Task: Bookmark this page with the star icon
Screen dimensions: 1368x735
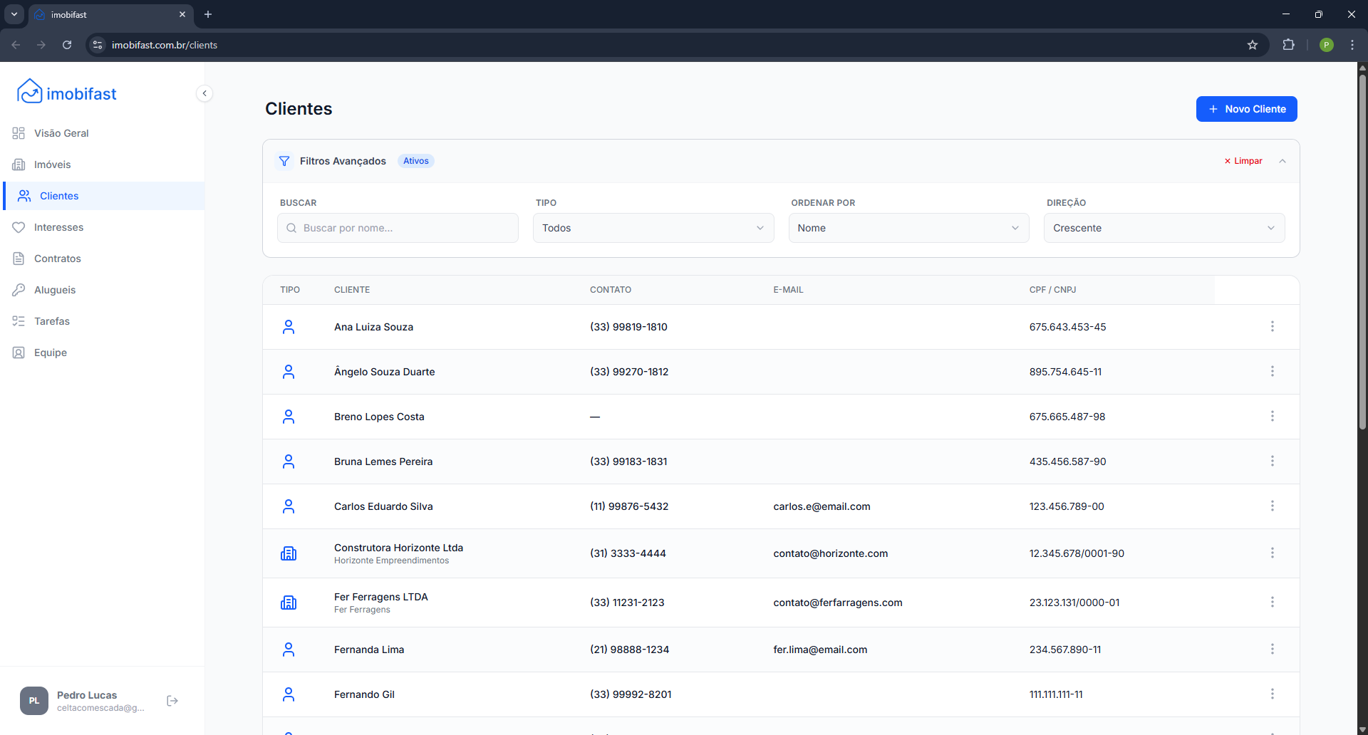Action: (1253, 45)
